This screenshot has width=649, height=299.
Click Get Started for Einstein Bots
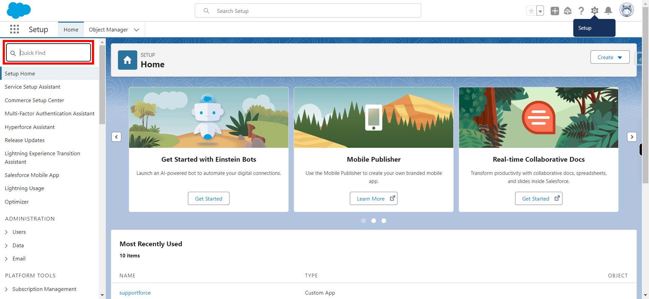209,199
